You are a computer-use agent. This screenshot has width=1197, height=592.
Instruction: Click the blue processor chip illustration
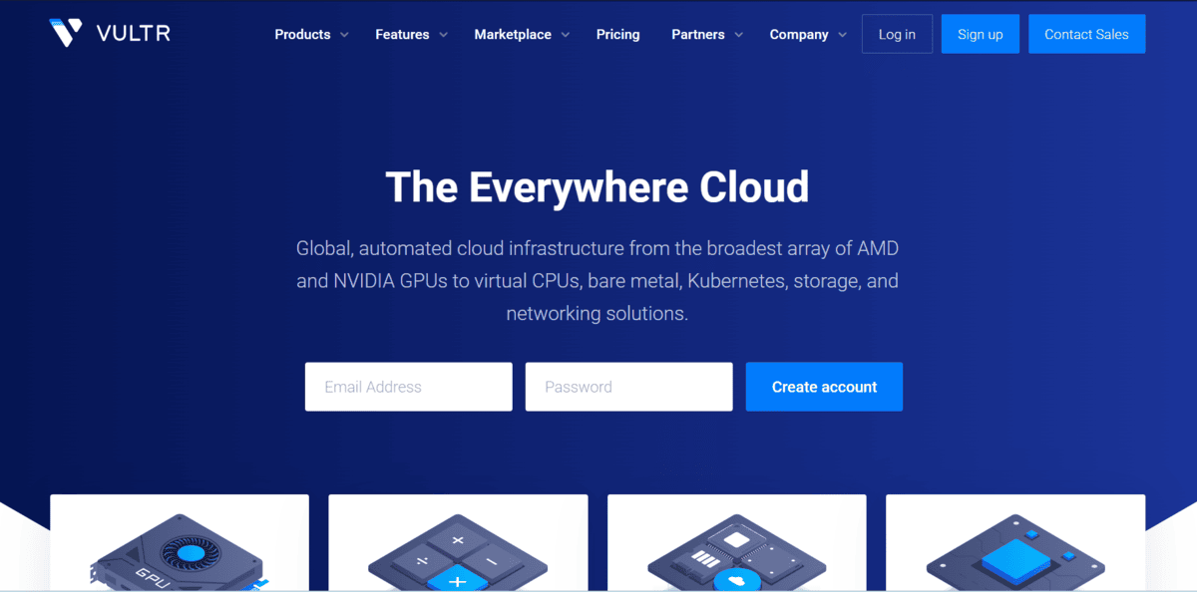[1014, 556]
